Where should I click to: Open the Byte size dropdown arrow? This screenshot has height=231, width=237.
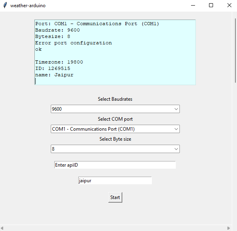pyautogui.click(x=176, y=149)
